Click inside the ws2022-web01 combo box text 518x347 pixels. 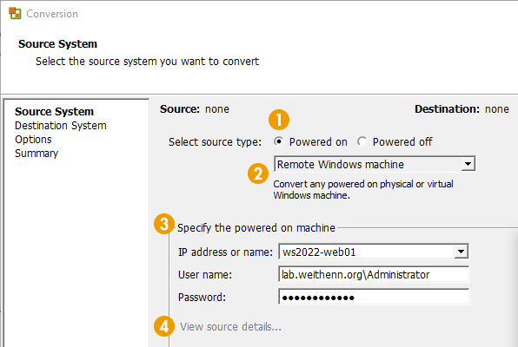(x=367, y=252)
